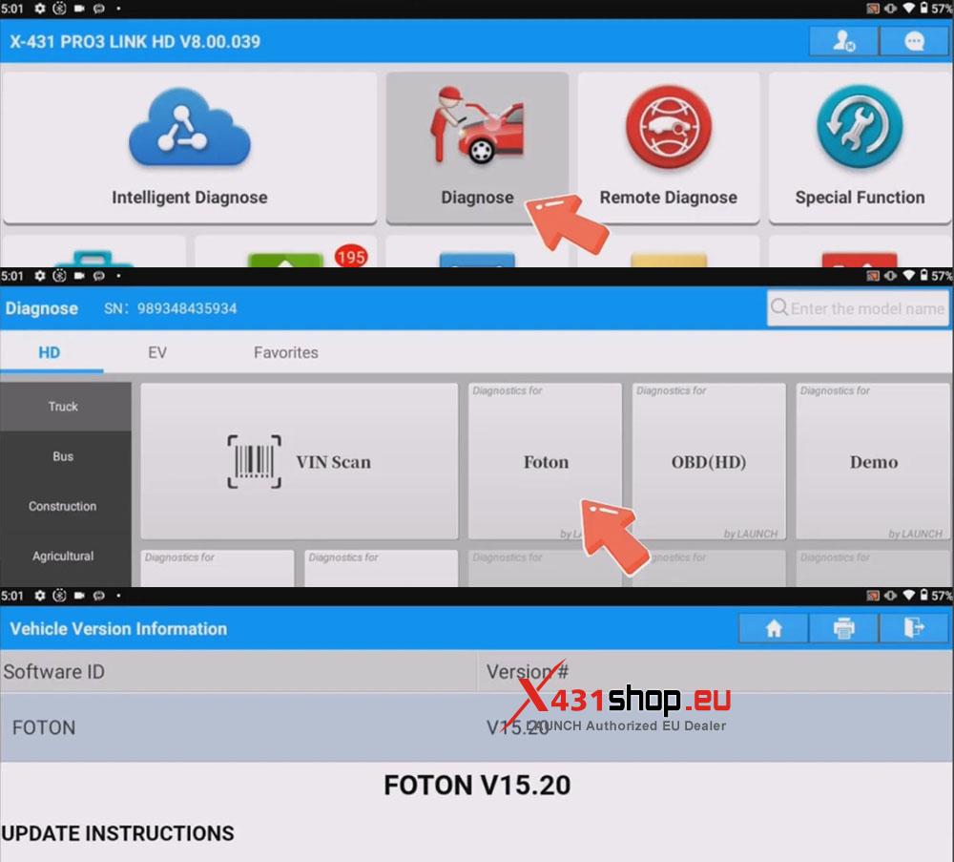Open Special Function wrench tile
The width and height of the screenshot is (954, 862).
click(x=860, y=147)
